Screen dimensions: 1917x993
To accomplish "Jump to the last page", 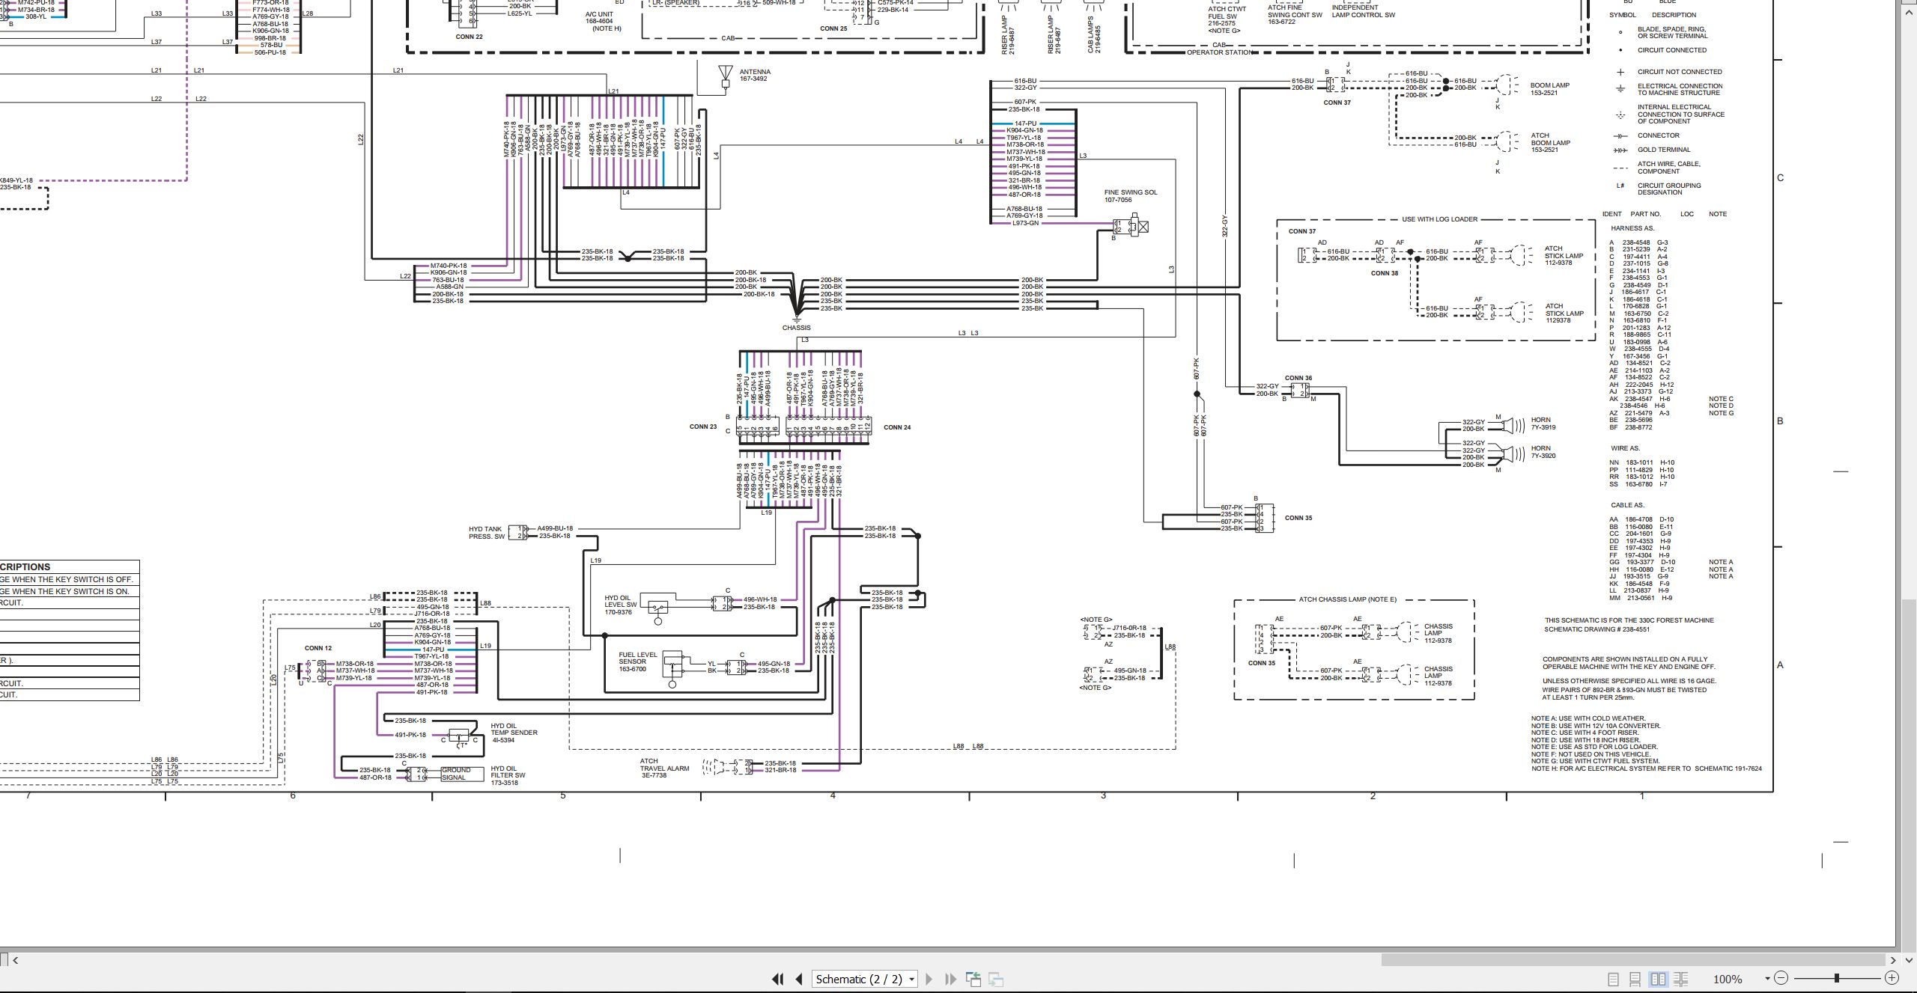I will click(x=951, y=979).
